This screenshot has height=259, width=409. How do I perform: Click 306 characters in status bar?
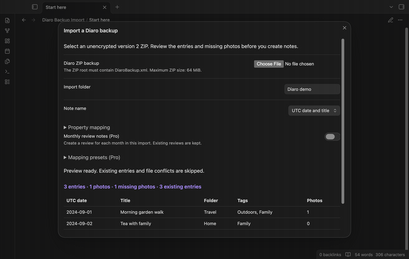[390, 254]
